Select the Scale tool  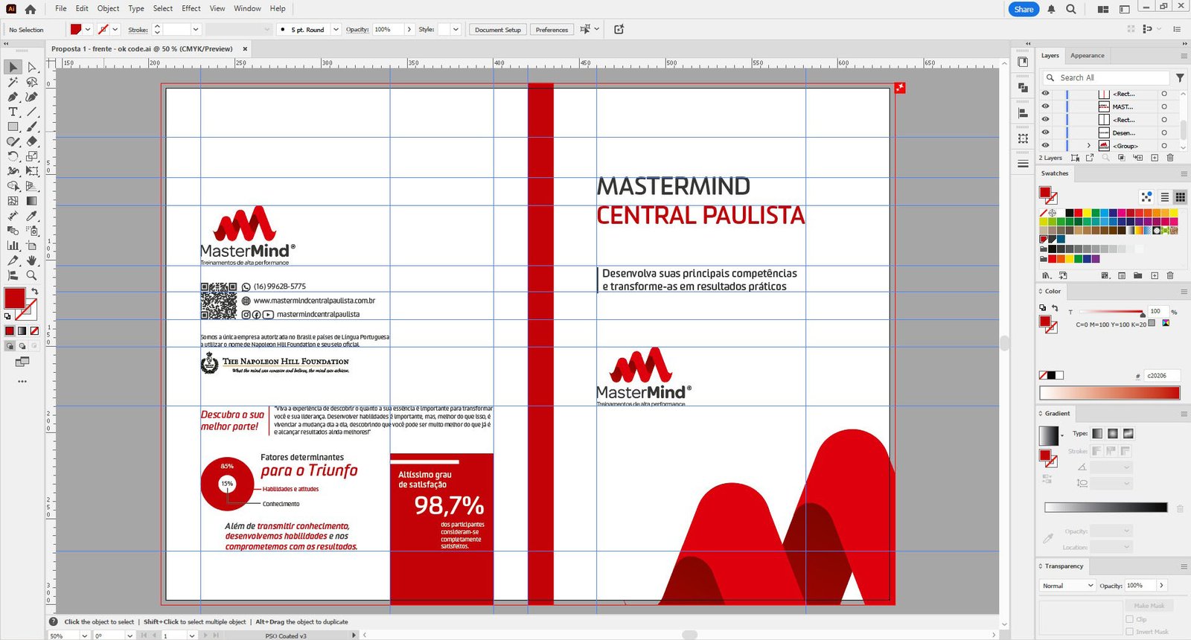point(32,156)
